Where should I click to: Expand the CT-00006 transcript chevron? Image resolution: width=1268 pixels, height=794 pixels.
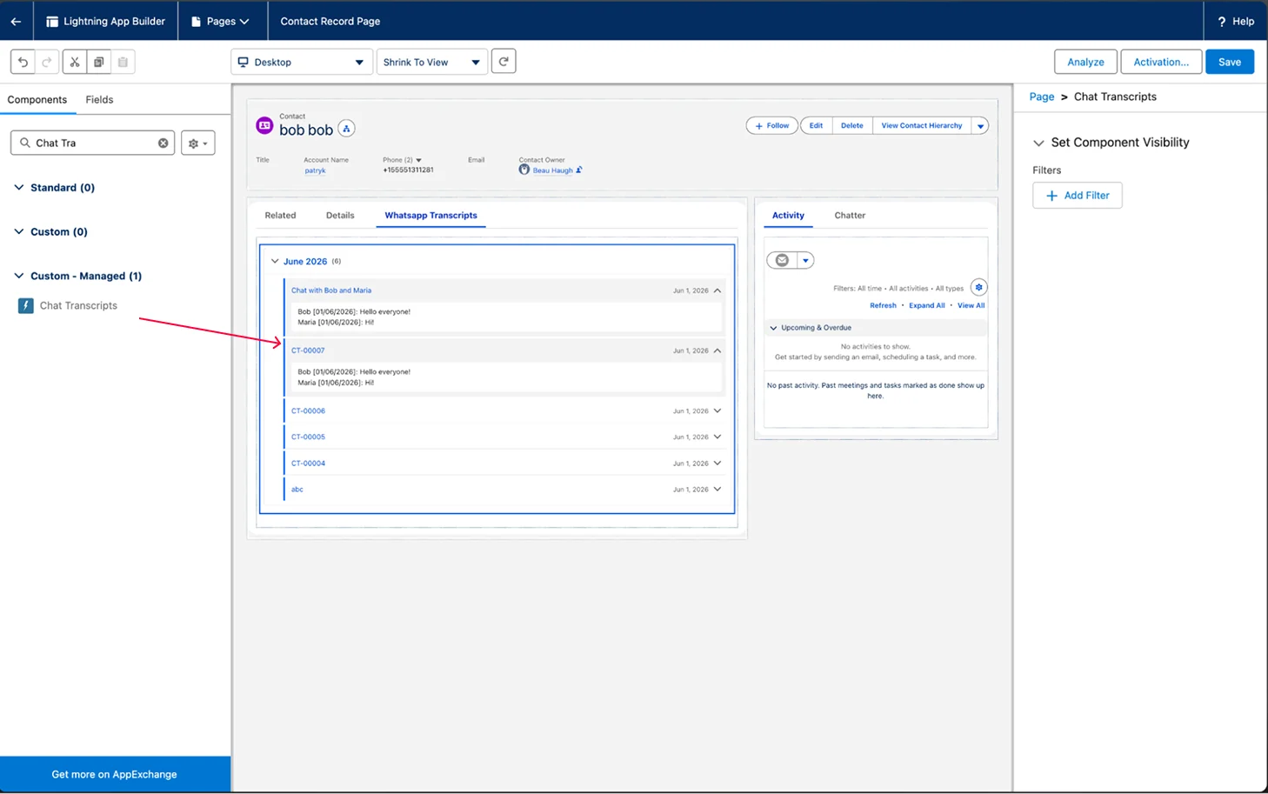[717, 410]
